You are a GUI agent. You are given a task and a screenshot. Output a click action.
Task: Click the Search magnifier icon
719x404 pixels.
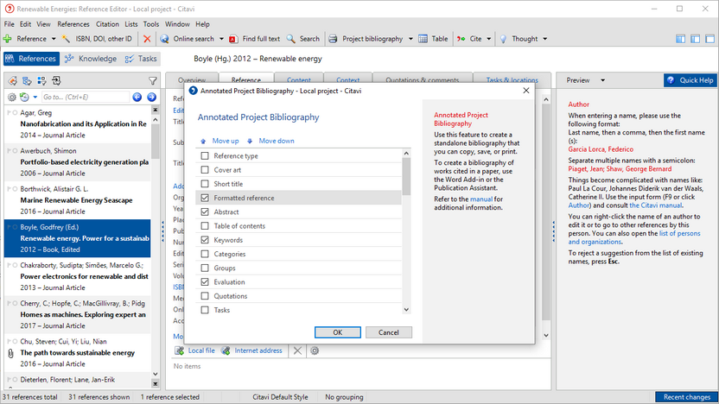(290, 39)
